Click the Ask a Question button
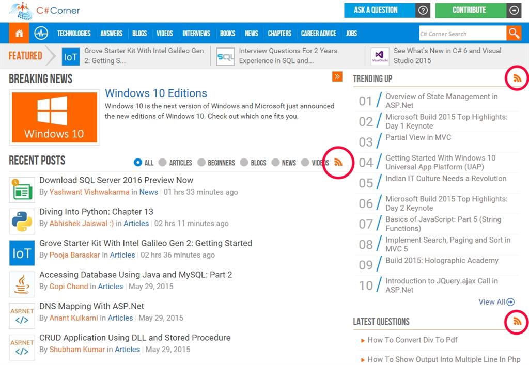 (x=380, y=10)
